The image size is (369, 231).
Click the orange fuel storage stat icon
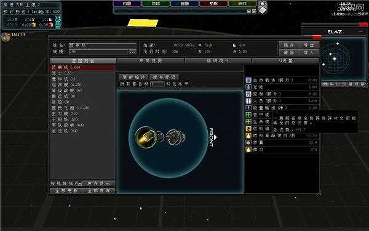tap(248, 129)
